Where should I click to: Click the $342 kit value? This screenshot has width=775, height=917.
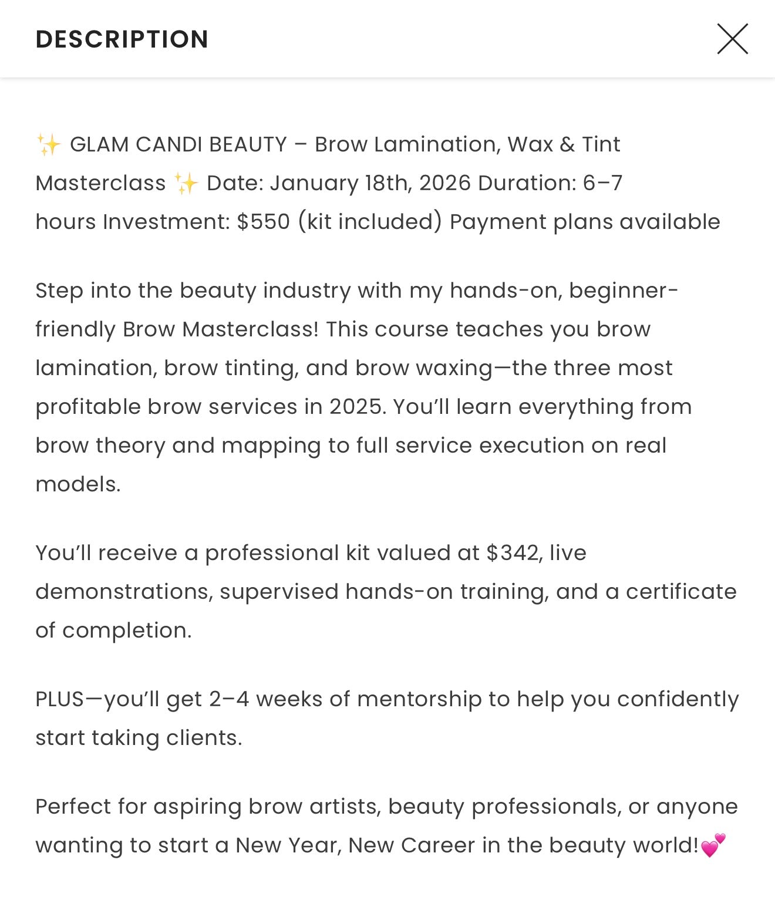[513, 553]
